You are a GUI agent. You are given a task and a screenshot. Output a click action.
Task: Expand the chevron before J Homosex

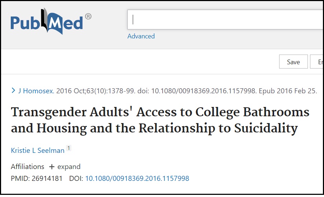13,90
